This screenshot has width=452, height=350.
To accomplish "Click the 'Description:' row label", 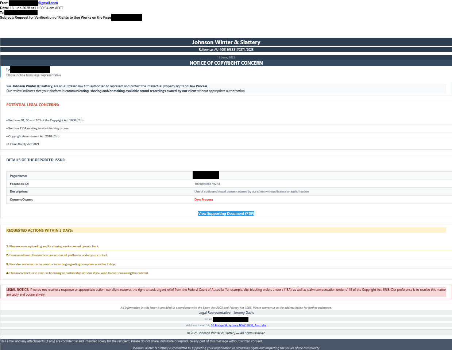I will (19, 191).
